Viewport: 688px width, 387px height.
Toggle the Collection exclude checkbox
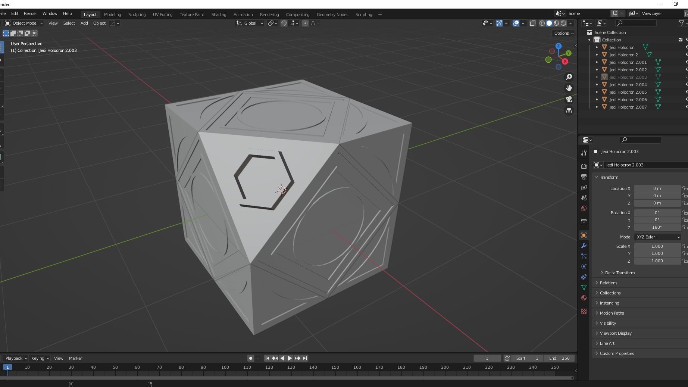pyautogui.click(x=680, y=40)
